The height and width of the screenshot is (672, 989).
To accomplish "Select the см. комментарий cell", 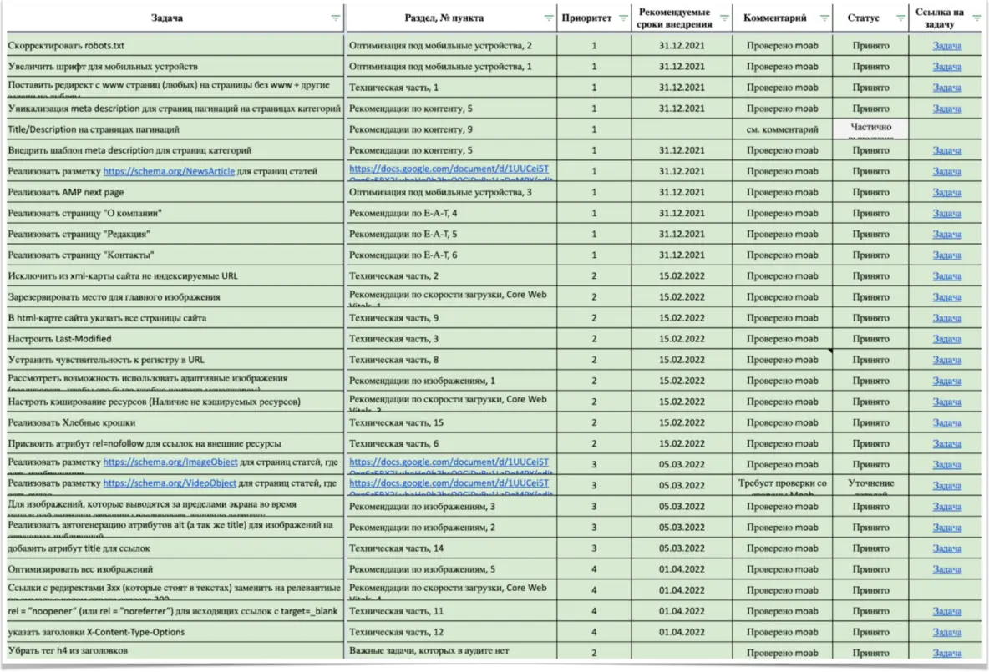I will point(782,129).
